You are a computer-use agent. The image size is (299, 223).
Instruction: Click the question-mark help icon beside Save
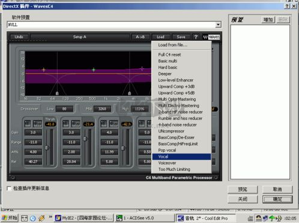click(x=196, y=37)
